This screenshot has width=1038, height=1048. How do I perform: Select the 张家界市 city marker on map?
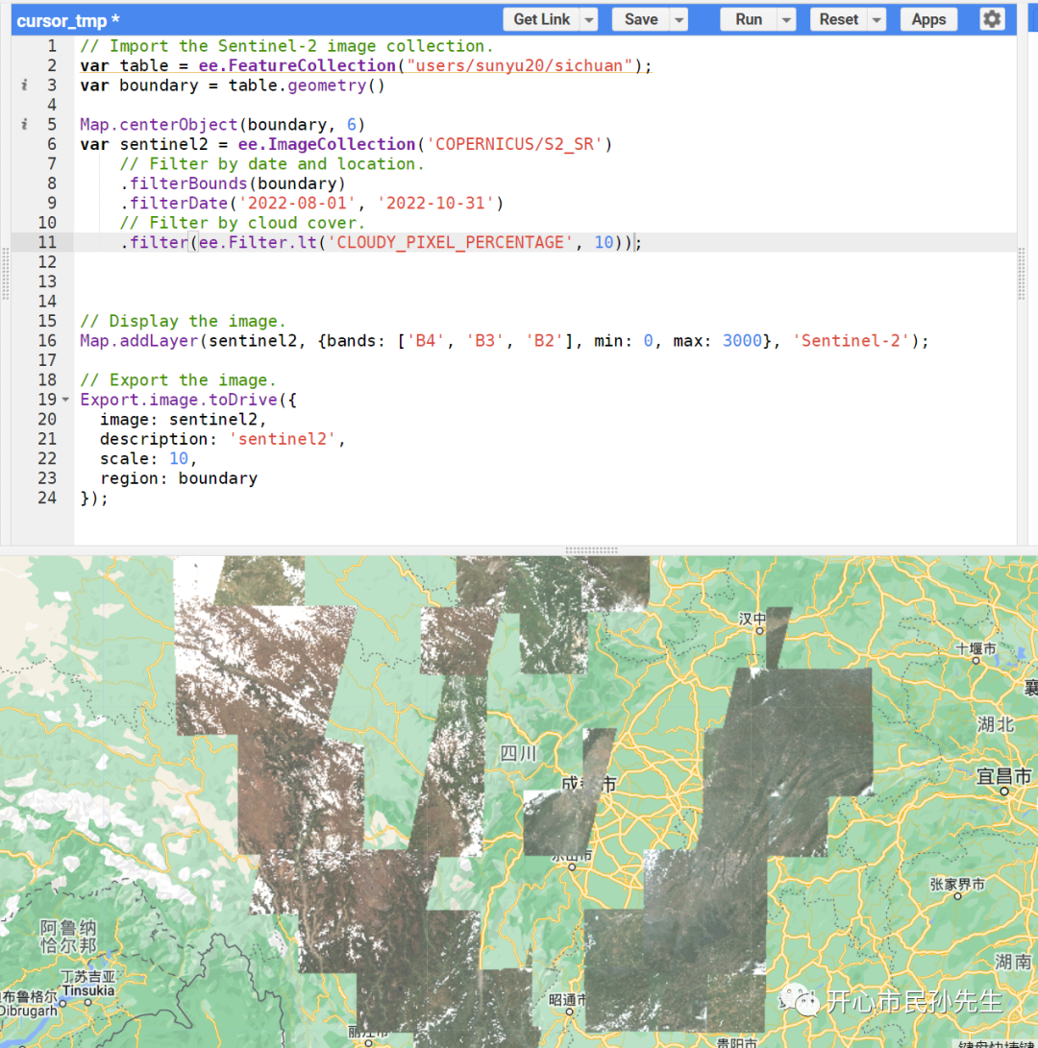click(x=957, y=895)
